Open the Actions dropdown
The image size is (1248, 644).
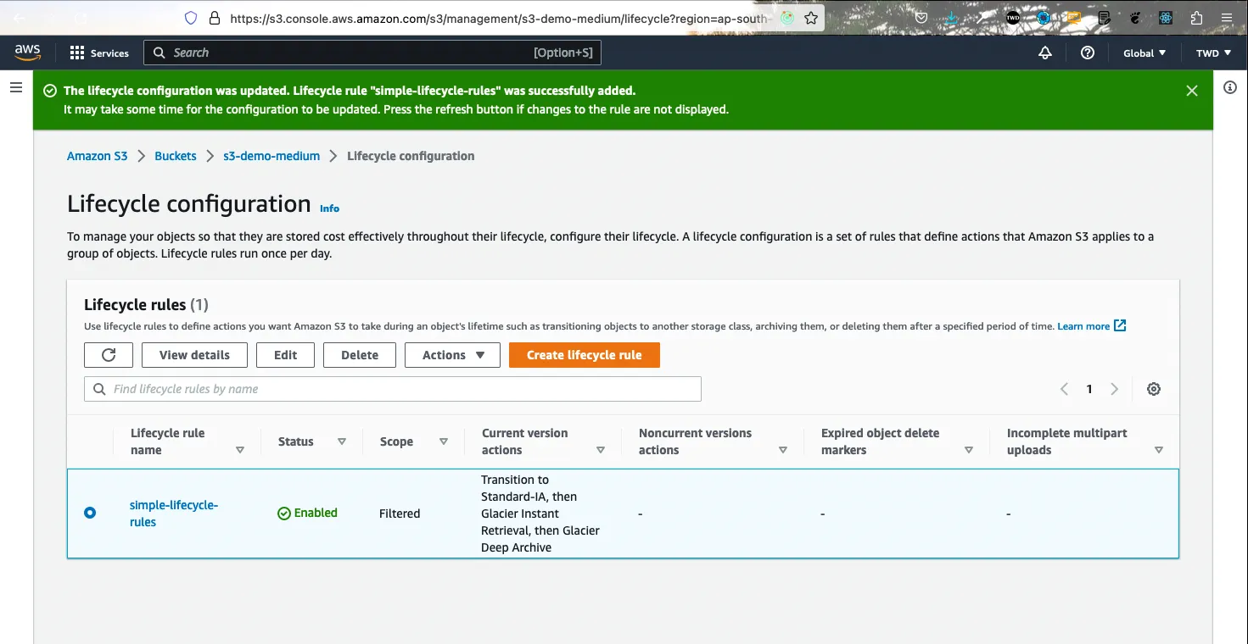[452, 355]
